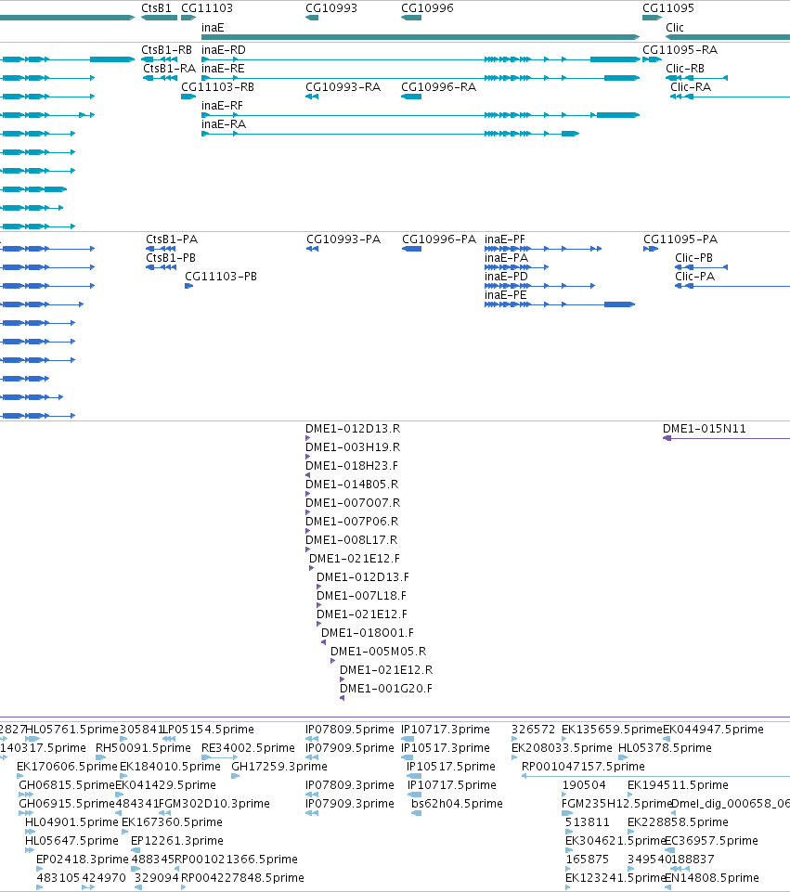Click the DME1-007O07.R feature label
The image size is (790, 892).
[353, 503]
